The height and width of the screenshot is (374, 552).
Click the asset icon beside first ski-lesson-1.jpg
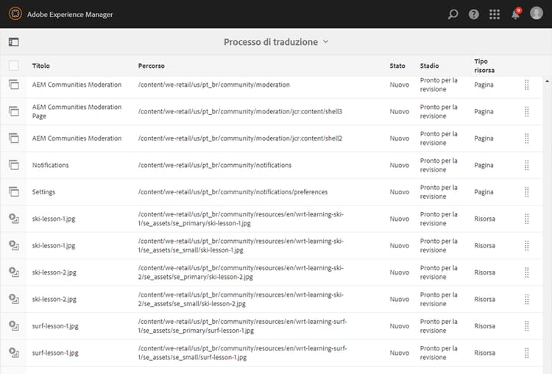pyautogui.click(x=13, y=219)
